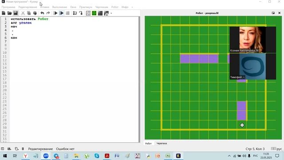Create a new program file
Screen dimensions: 284x160
point(4,13)
